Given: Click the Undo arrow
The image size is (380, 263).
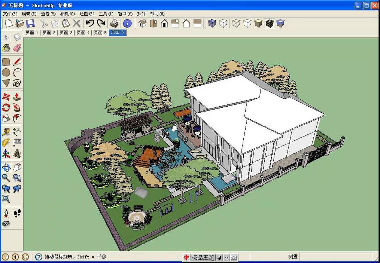Looking at the screenshot, I should (90, 24).
